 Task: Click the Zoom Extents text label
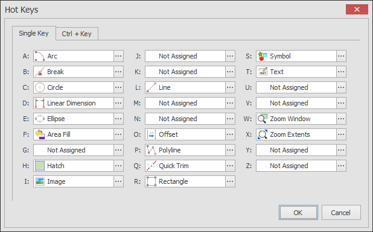pos(290,134)
